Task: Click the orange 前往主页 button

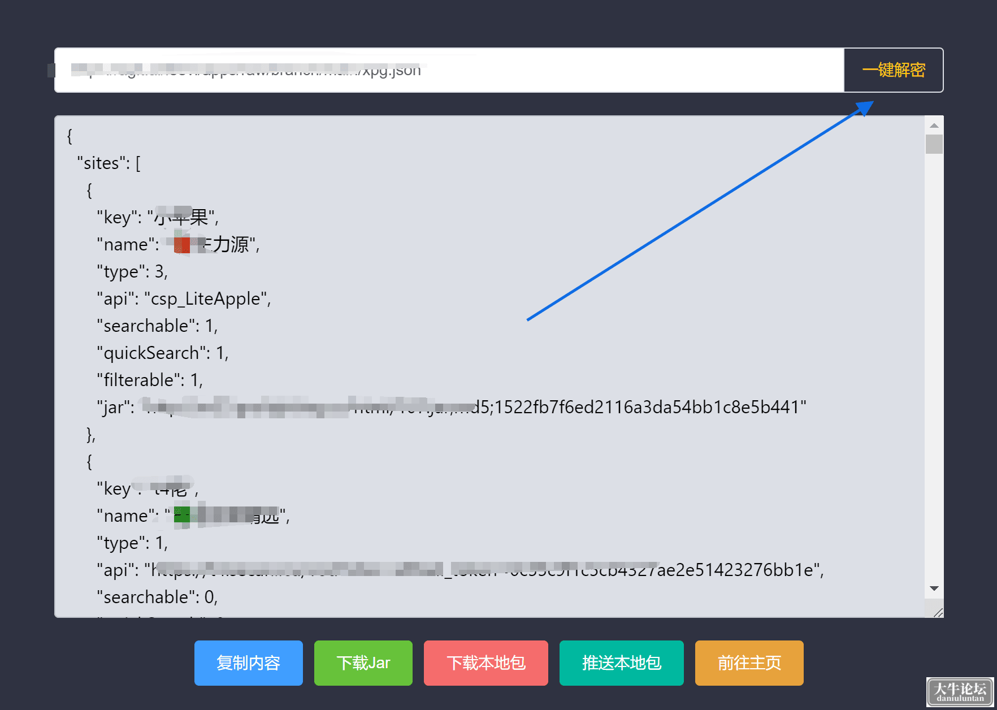Action: pos(749,663)
